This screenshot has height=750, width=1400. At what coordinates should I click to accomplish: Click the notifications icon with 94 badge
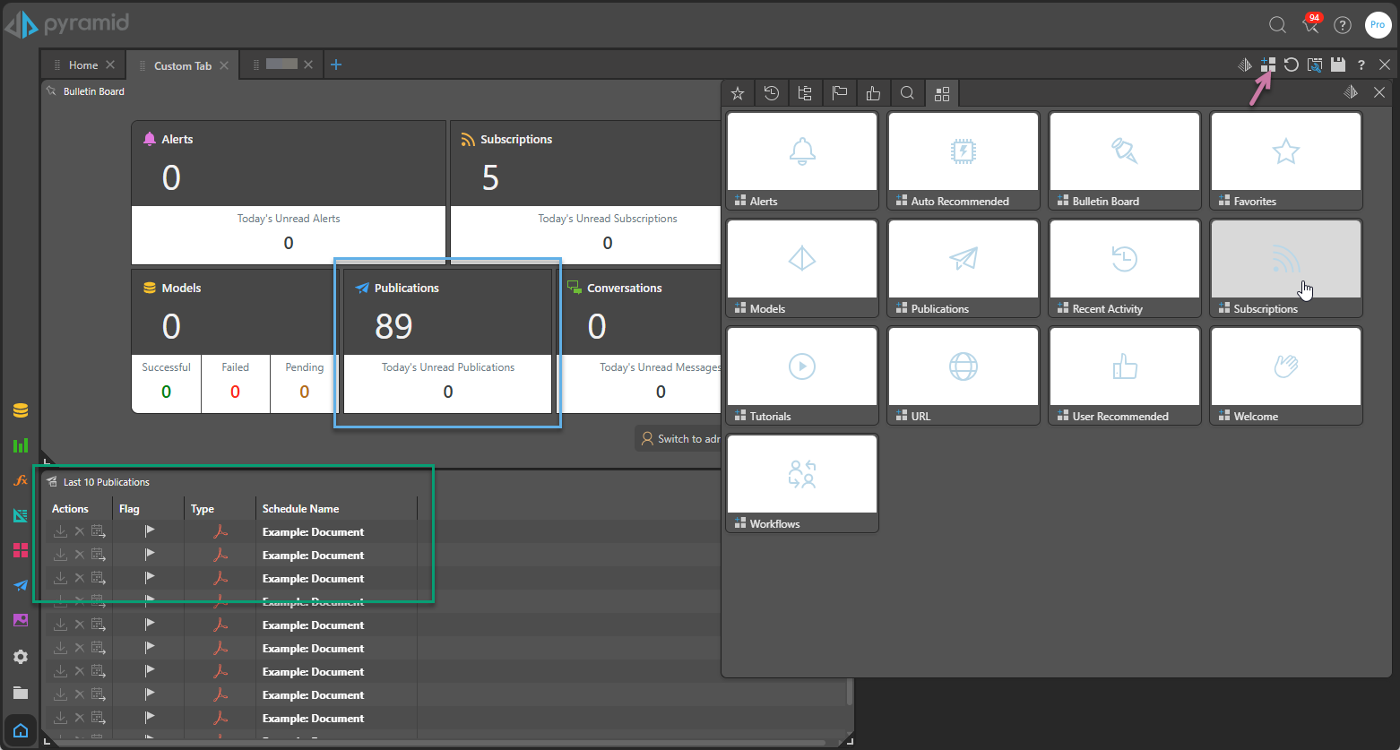tap(1310, 25)
